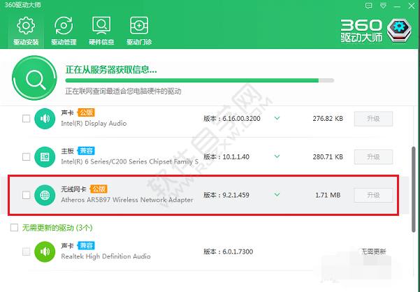
Task: Close the 360驱动大师 window
Action: [412, 6]
